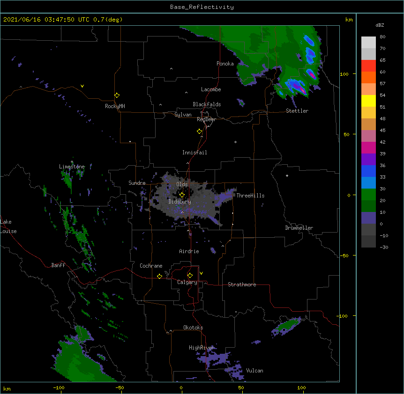Viewport: 404px width, 394px height.
Task: Click the Base_Reflectivity title
Action: (x=202, y=7)
